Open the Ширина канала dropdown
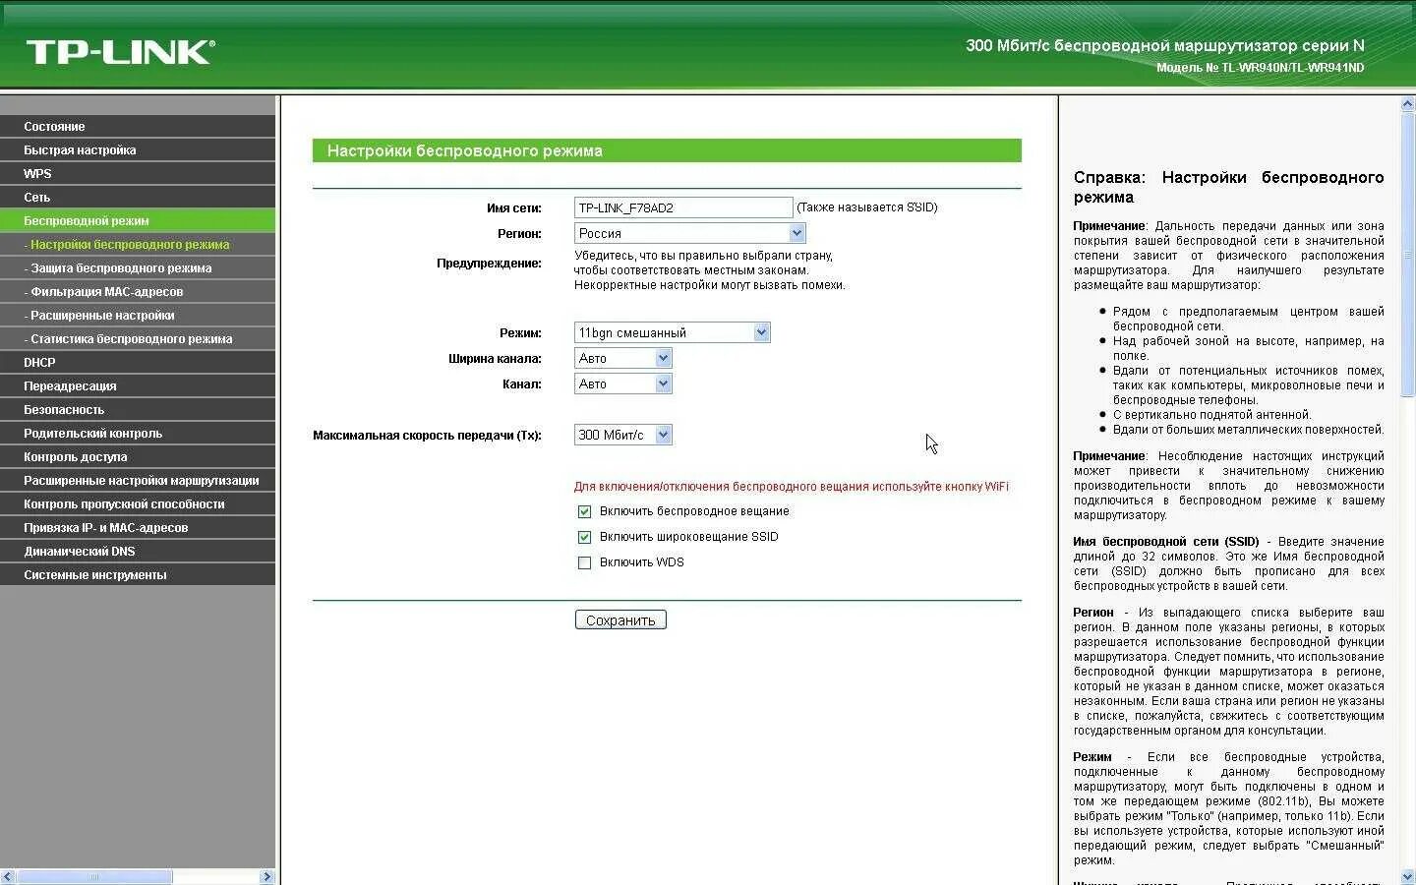 tap(623, 358)
